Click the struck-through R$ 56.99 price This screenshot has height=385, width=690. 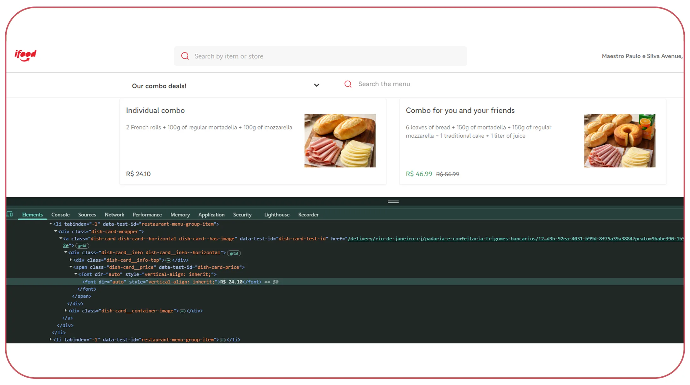click(x=447, y=174)
